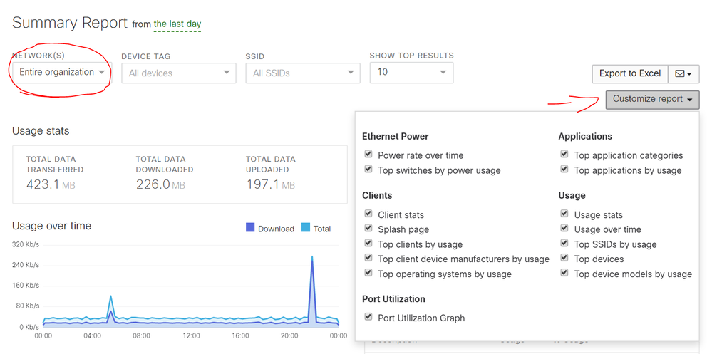The height and width of the screenshot is (354, 712).
Task: Collapse the Customize report menu
Action: pos(653,100)
